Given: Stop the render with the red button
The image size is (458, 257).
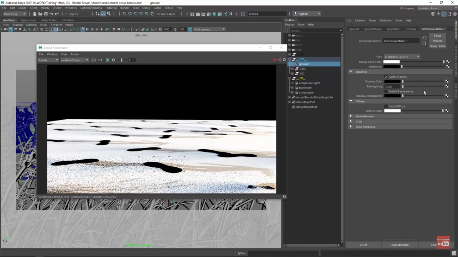Looking at the screenshot, I should (x=275, y=60).
